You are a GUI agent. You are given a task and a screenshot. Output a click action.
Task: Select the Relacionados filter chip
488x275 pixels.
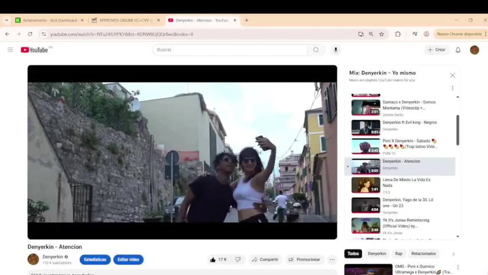pyautogui.click(x=423, y=254)
